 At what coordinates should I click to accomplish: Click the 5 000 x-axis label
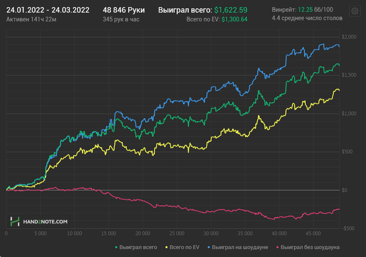coord(40,233)
